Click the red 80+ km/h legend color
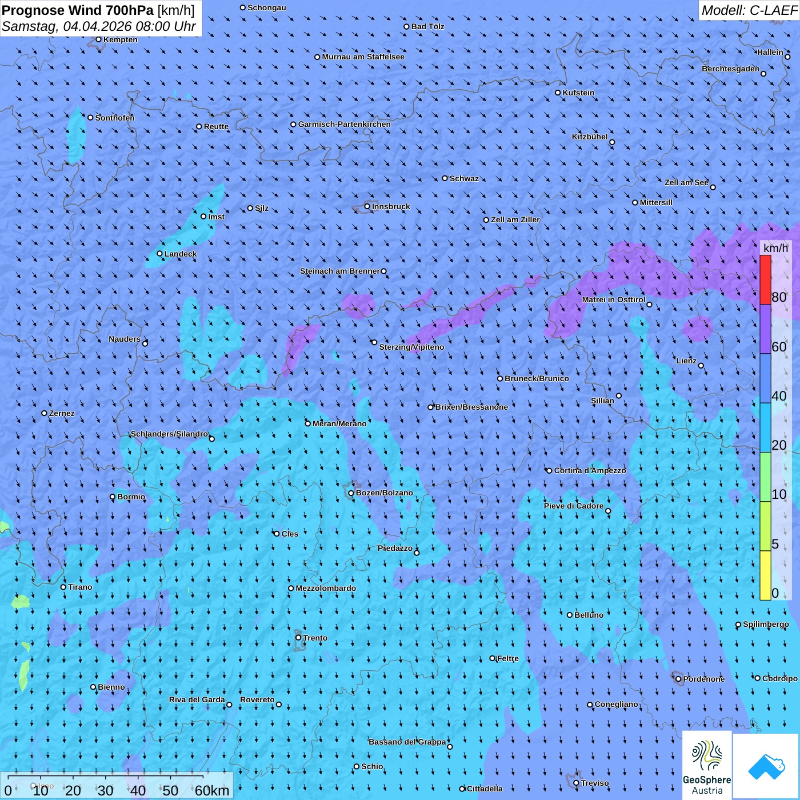The width and height of the screenshot is (800, 800). (x=765, y=279)
